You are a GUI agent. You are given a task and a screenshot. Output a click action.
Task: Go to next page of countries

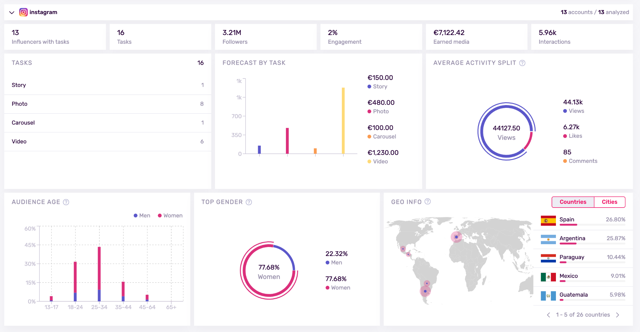[617, 315]
